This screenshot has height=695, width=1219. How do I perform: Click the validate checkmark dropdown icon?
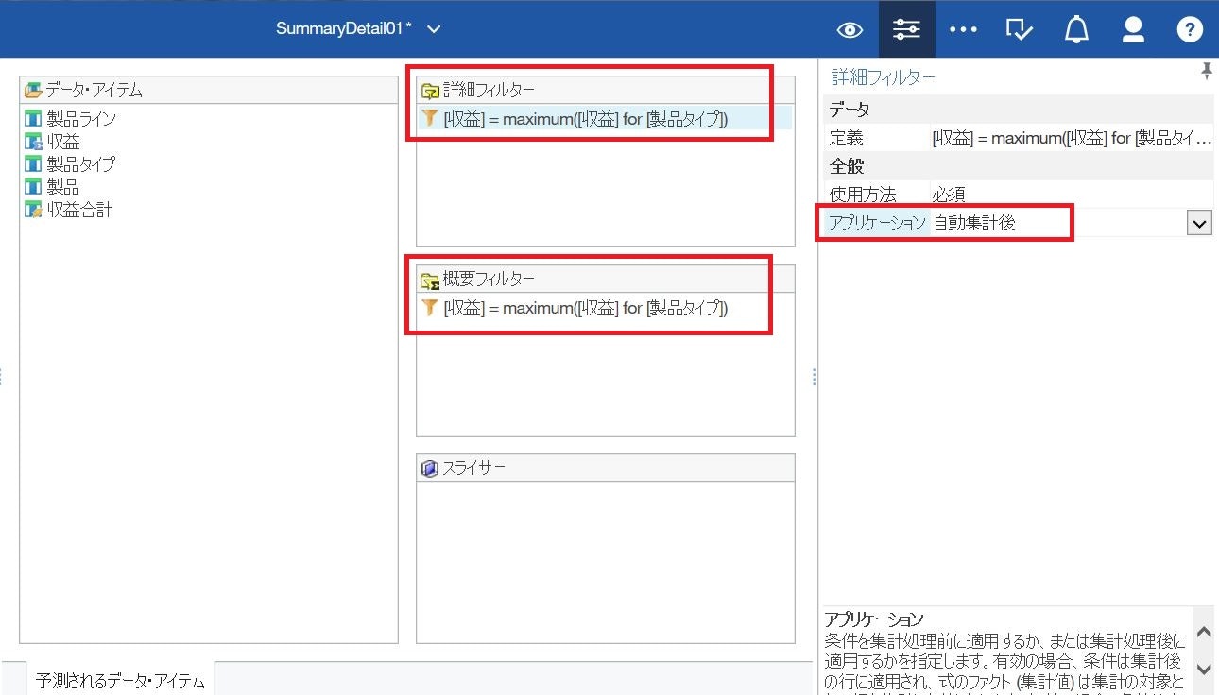click(x=1020, y=29)
